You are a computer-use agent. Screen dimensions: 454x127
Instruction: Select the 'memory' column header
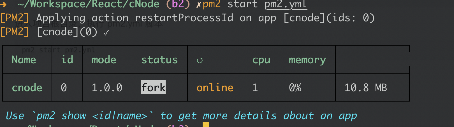coord(307,60)
